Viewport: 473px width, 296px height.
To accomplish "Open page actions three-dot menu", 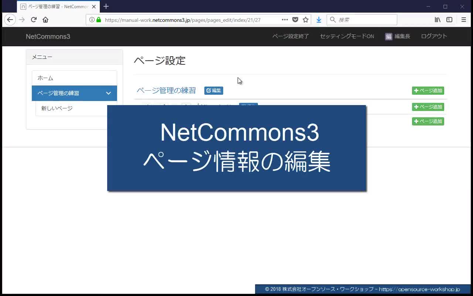I will pyautogui.click(x=285, y=20).
